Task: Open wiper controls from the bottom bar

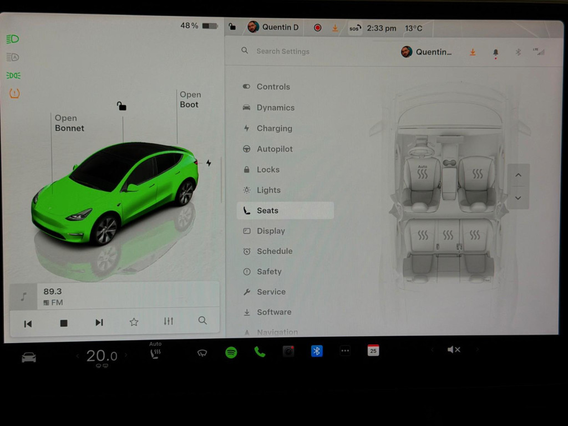Action: tap(201, 352)
